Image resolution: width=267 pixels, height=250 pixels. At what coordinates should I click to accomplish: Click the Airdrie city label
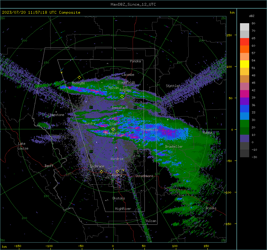pos(117,159)
